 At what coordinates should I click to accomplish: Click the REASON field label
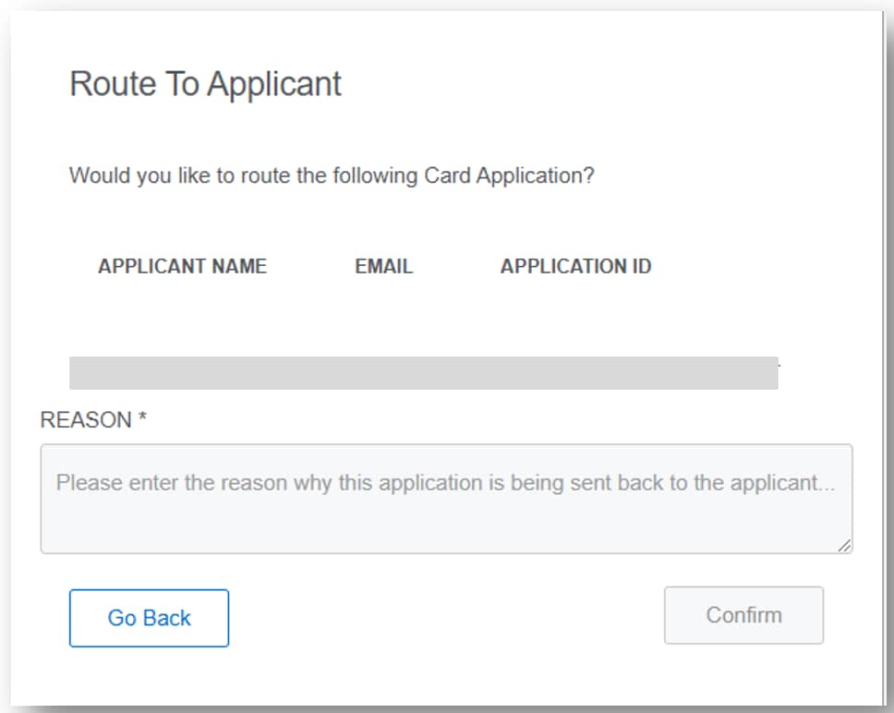click(x=86, y=420)
